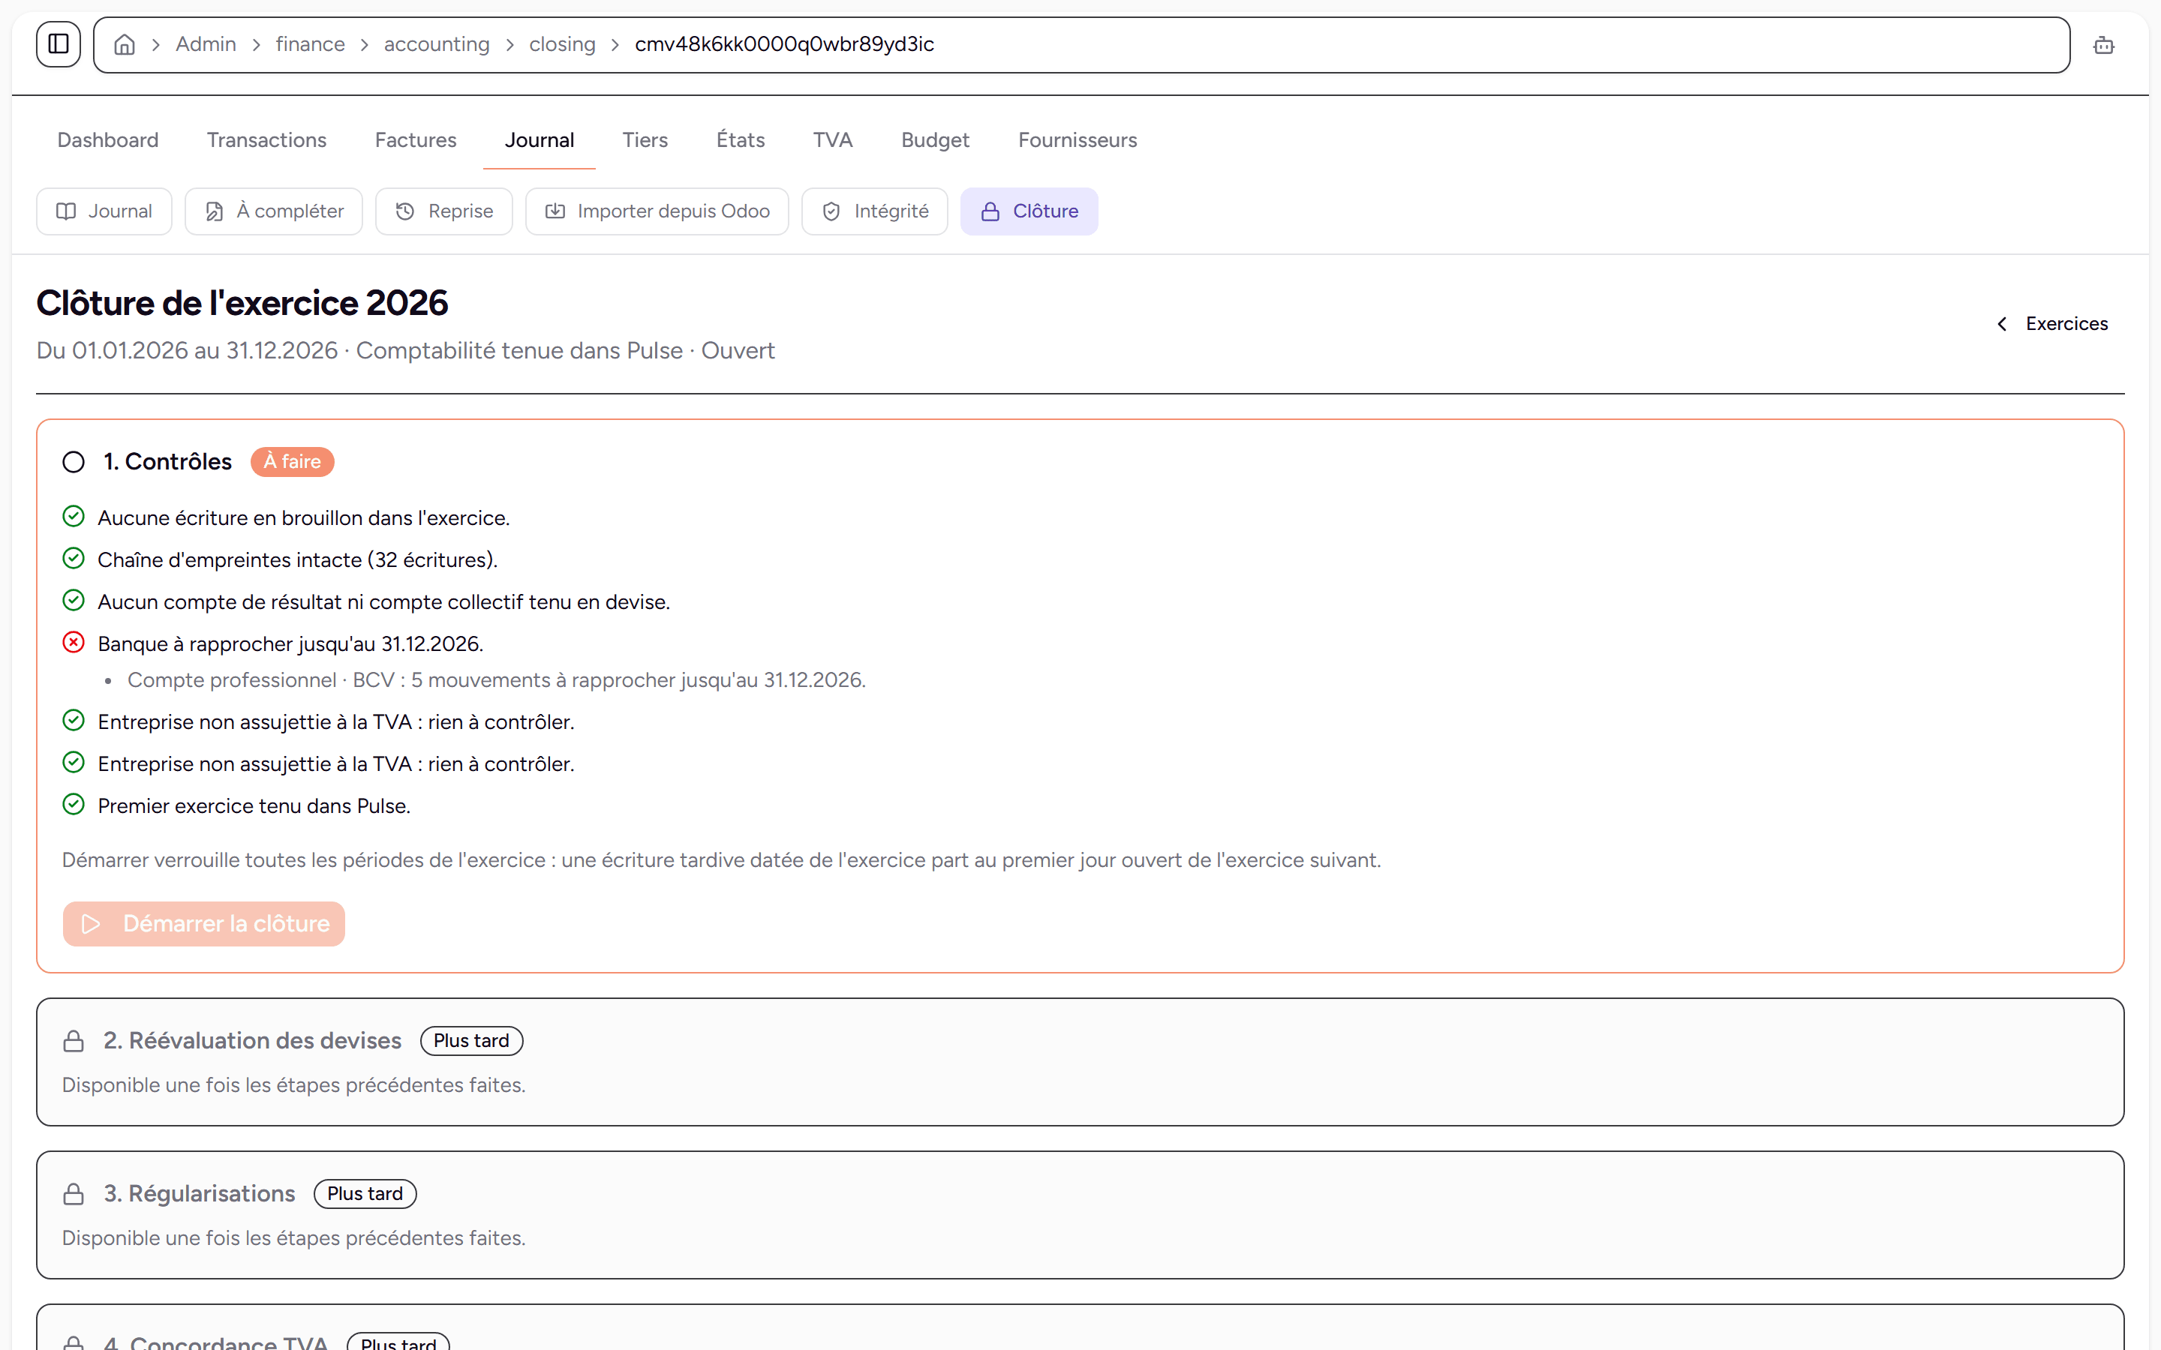The width and height of the screenshot is (2161, 1350).
Task: Click the 'À faire' status badge
Action: coord(292,461)
